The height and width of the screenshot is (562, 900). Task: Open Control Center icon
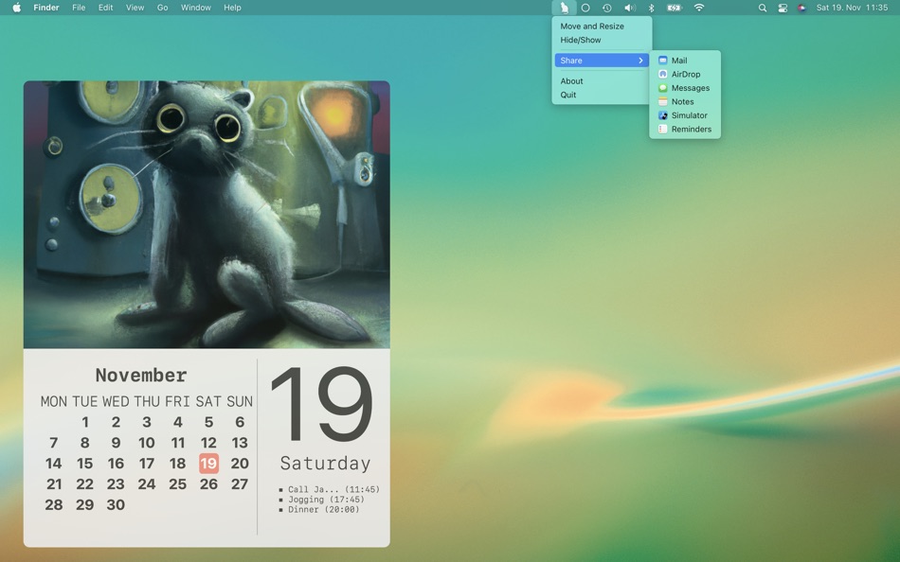coord(783,8)
